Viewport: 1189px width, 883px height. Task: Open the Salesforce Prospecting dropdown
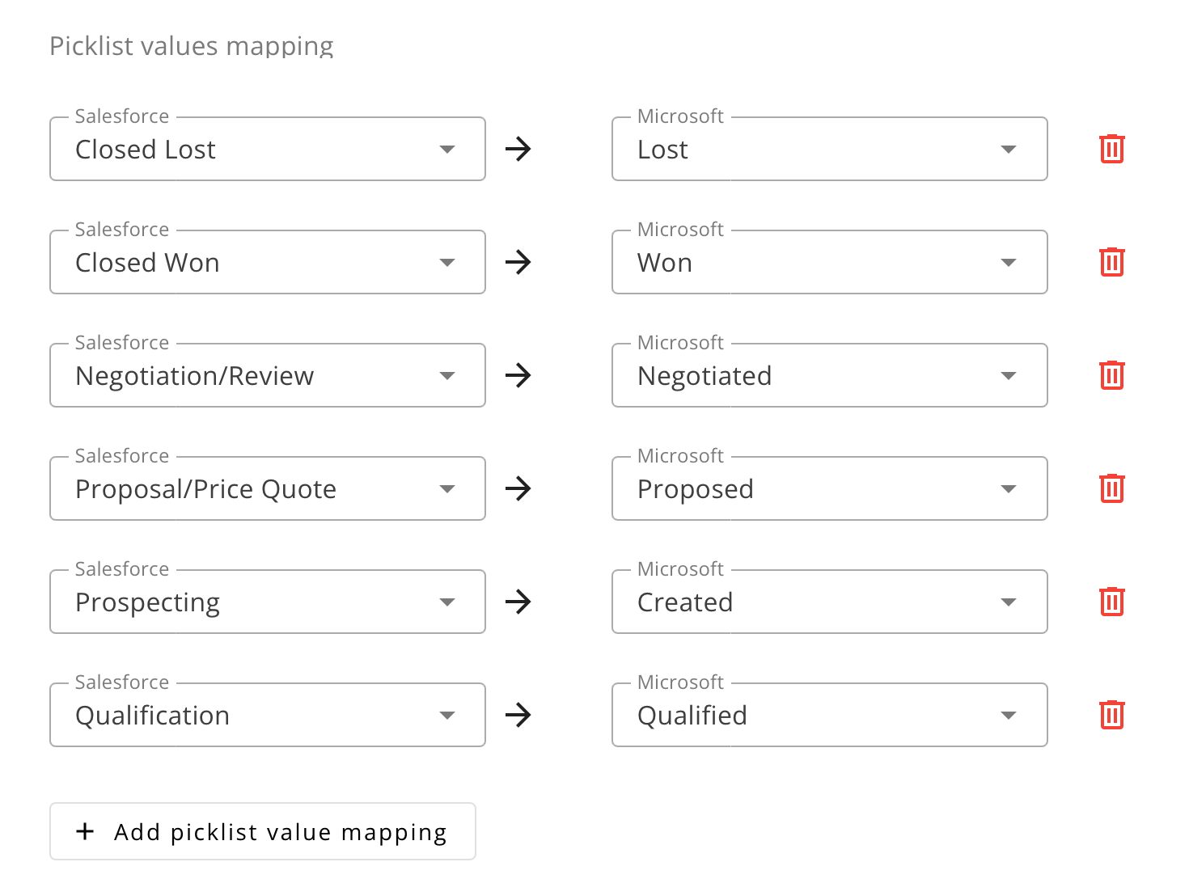pyautogui.click(x=446, y=602)
